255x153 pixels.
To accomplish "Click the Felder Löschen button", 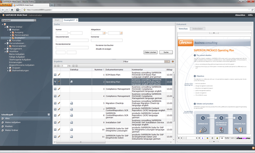I will (x=150, y=52).
